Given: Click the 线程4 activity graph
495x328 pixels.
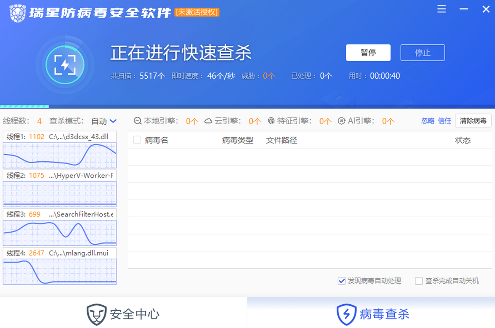Looking at the screenshot, I should pos(60,271).
